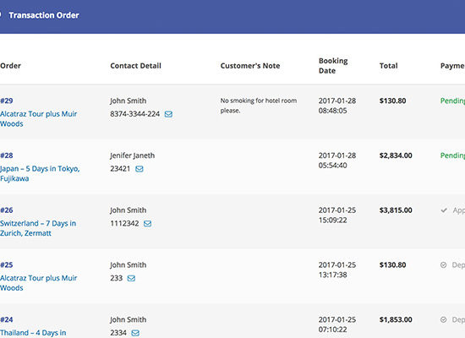The height and width of the screenshot is (338, 465).
Task: Open Japan – 5 Days in Tokyo tour
Action: (40, 173)
